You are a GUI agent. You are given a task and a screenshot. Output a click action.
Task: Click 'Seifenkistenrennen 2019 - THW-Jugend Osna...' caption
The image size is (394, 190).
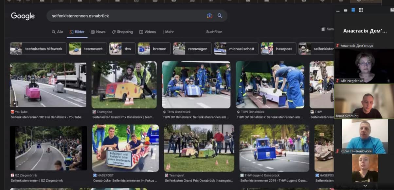274,180
